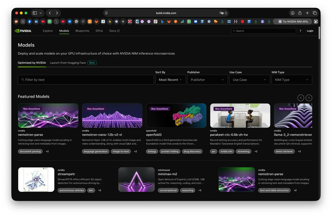Open the Publisher filter dropdown
This screenshot has width=332, height=216.
click(x=207, y=80)
